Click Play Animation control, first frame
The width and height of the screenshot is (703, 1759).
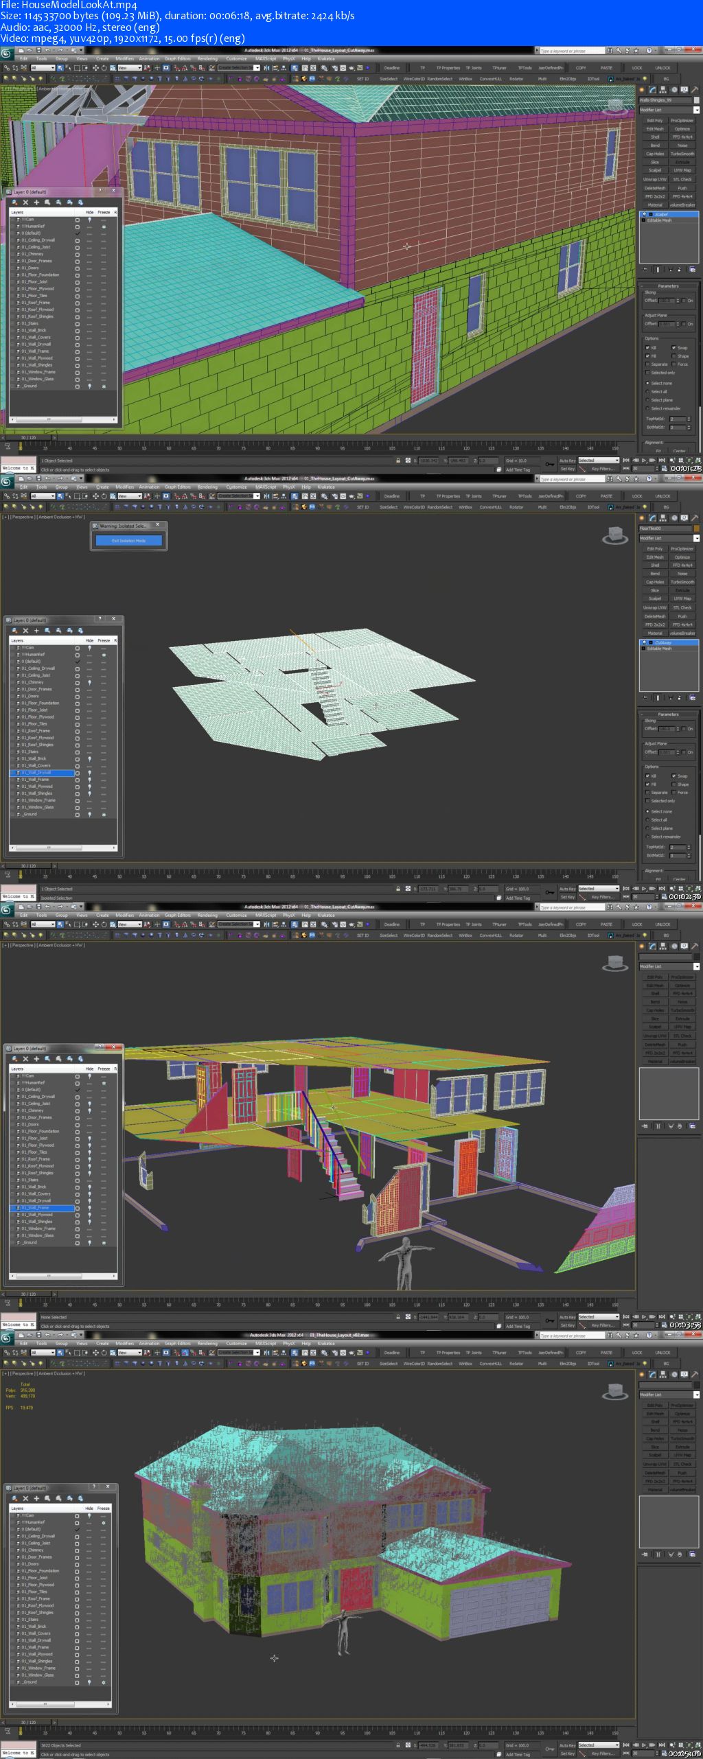point(644,460)
